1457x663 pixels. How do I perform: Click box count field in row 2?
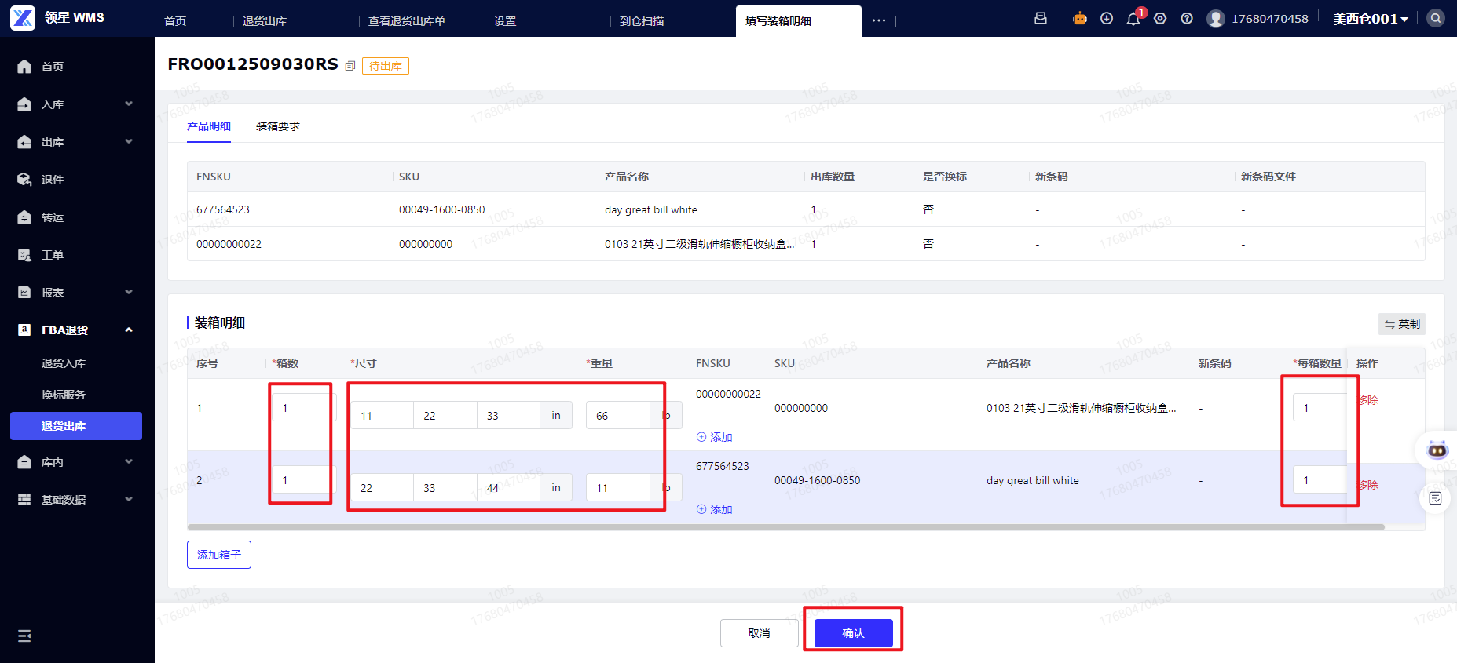[304, 479]
